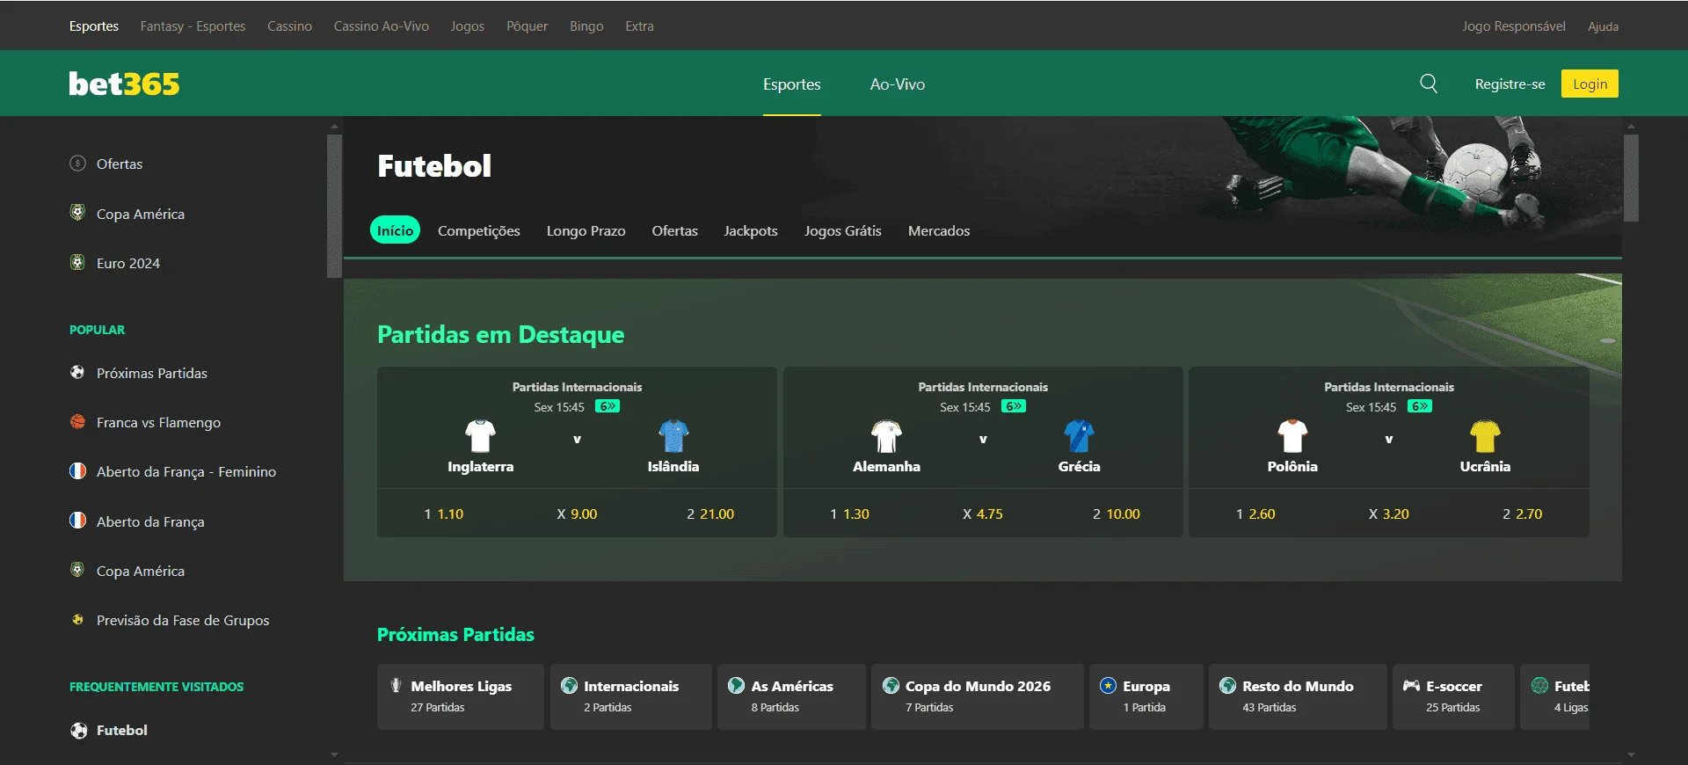
Task: Click the bet365 logo
Action: pos(124,84)
